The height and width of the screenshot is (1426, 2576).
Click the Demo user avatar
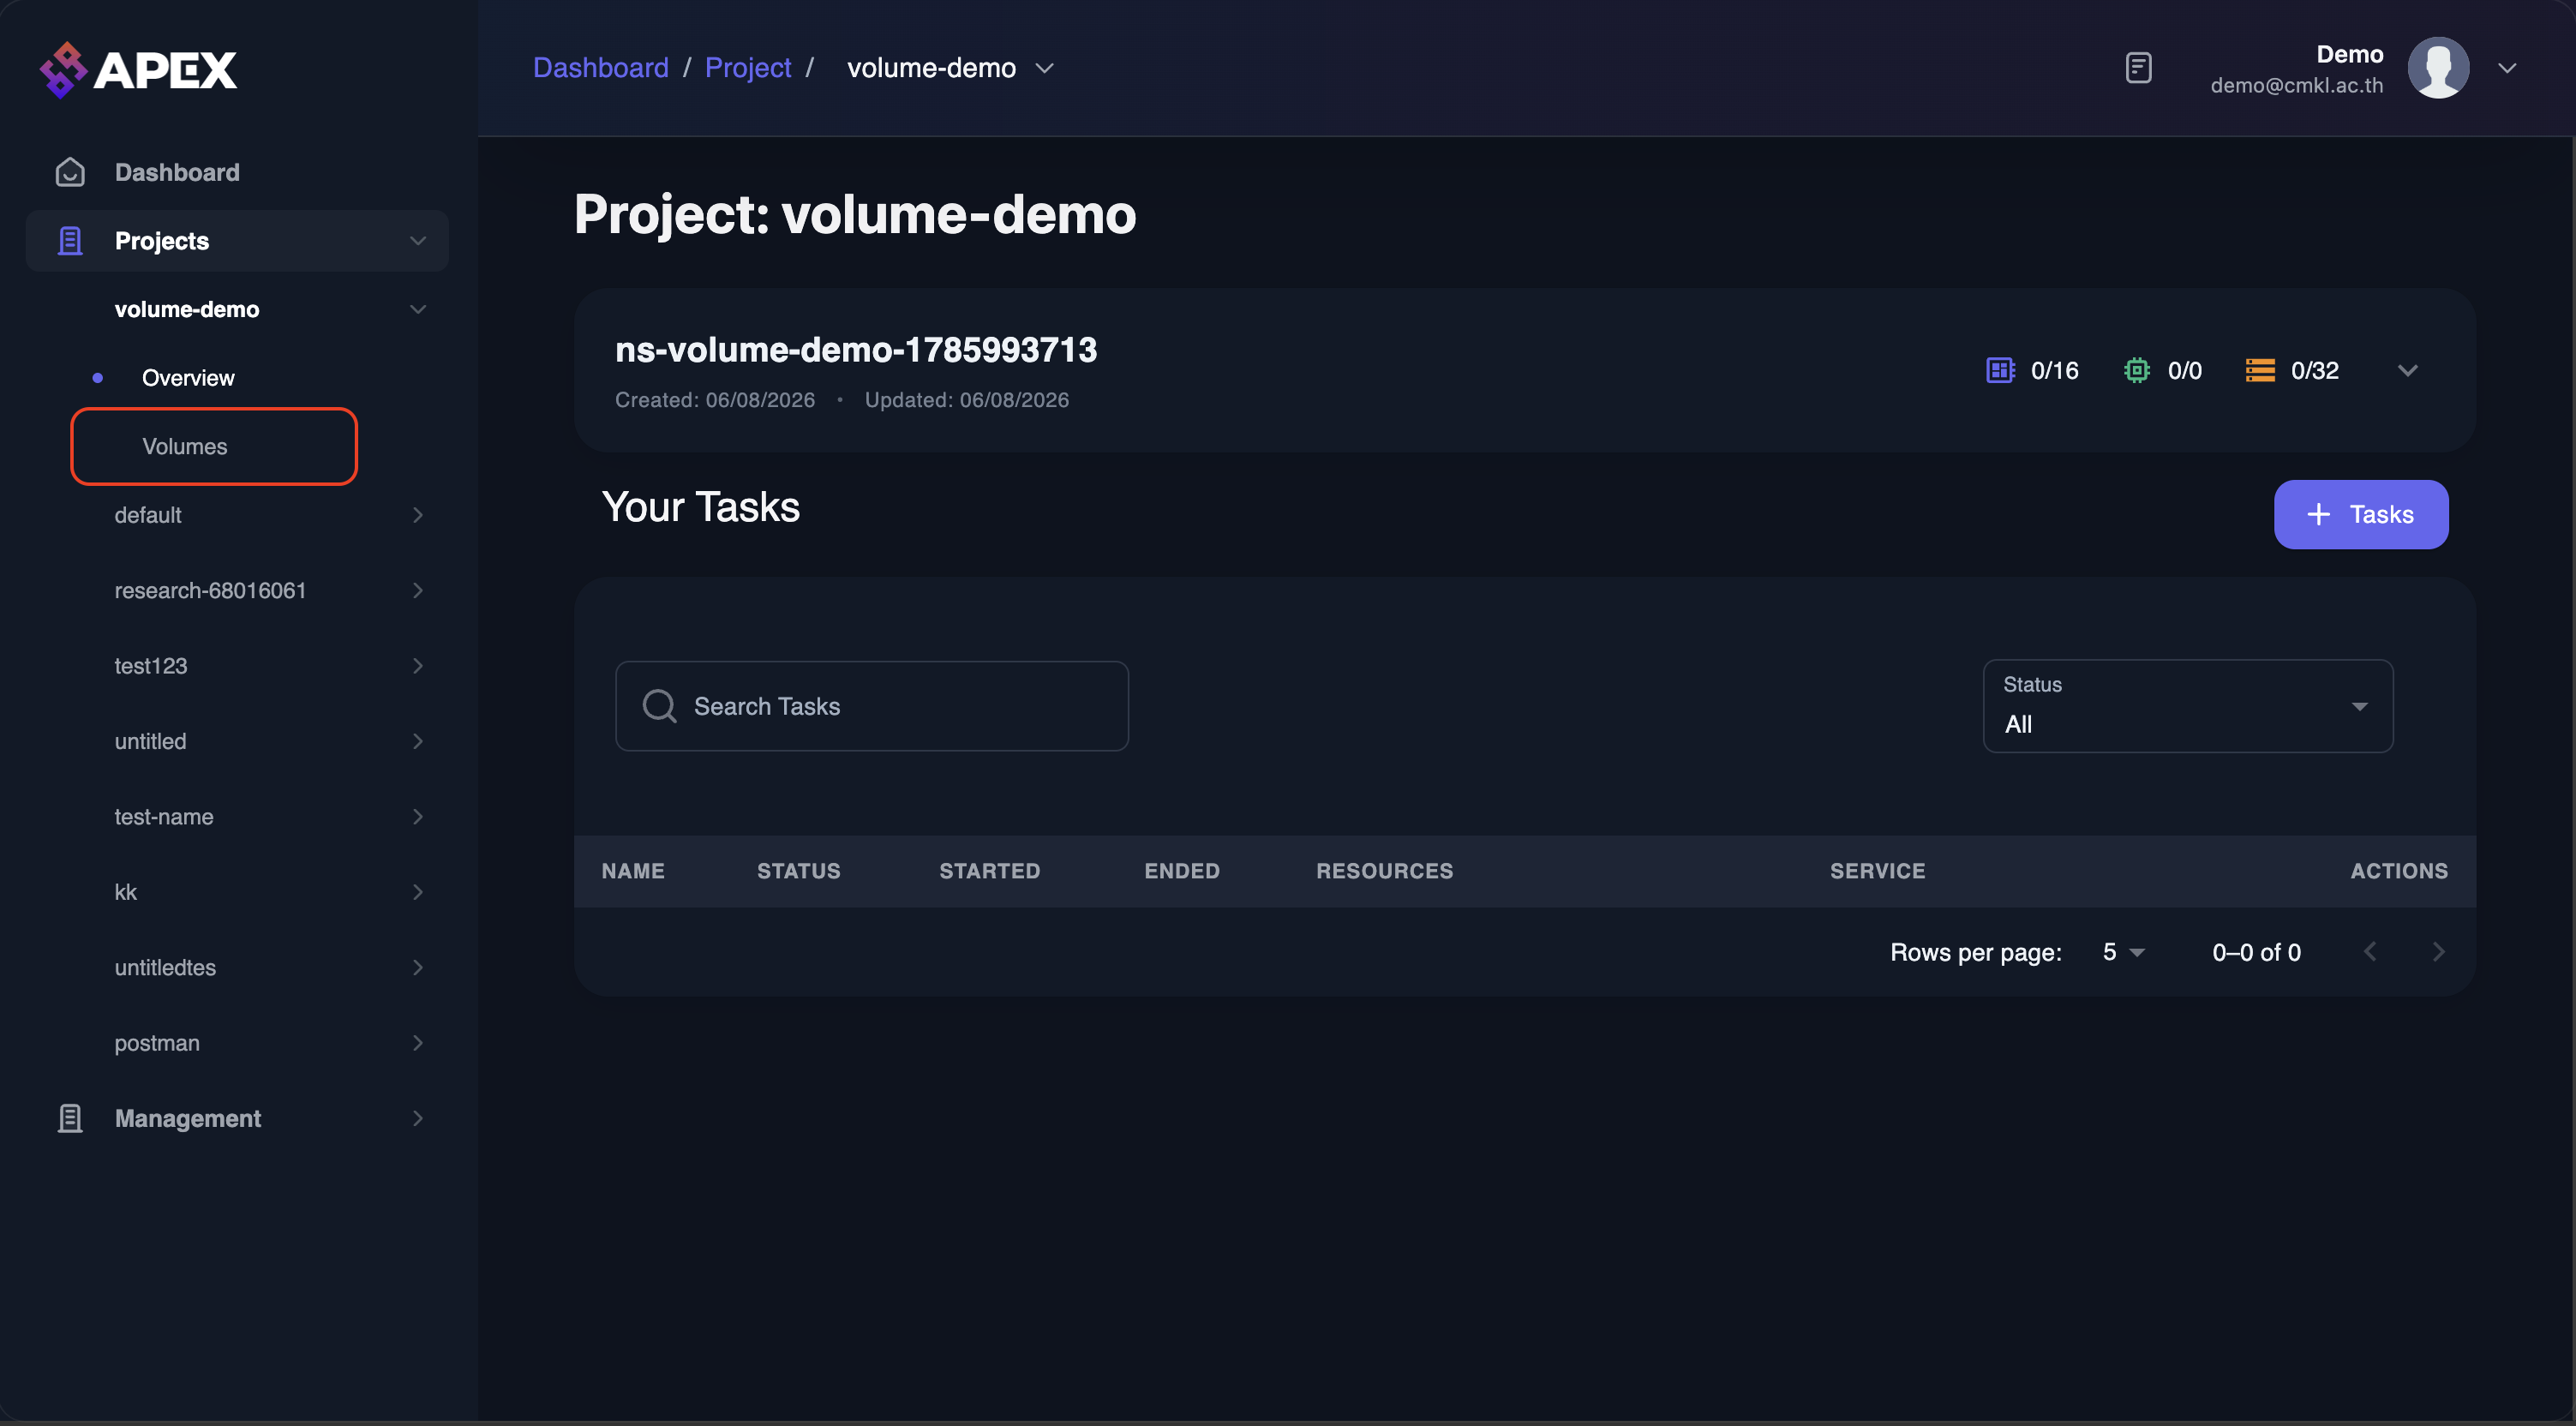[2438, 68]
